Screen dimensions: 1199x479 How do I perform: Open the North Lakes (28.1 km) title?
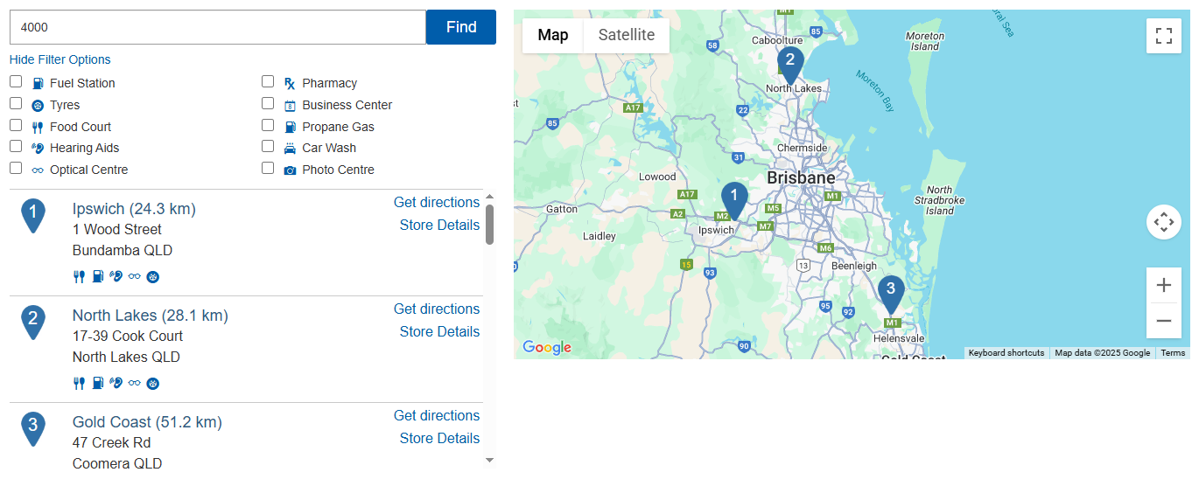(x=151, y=316)
